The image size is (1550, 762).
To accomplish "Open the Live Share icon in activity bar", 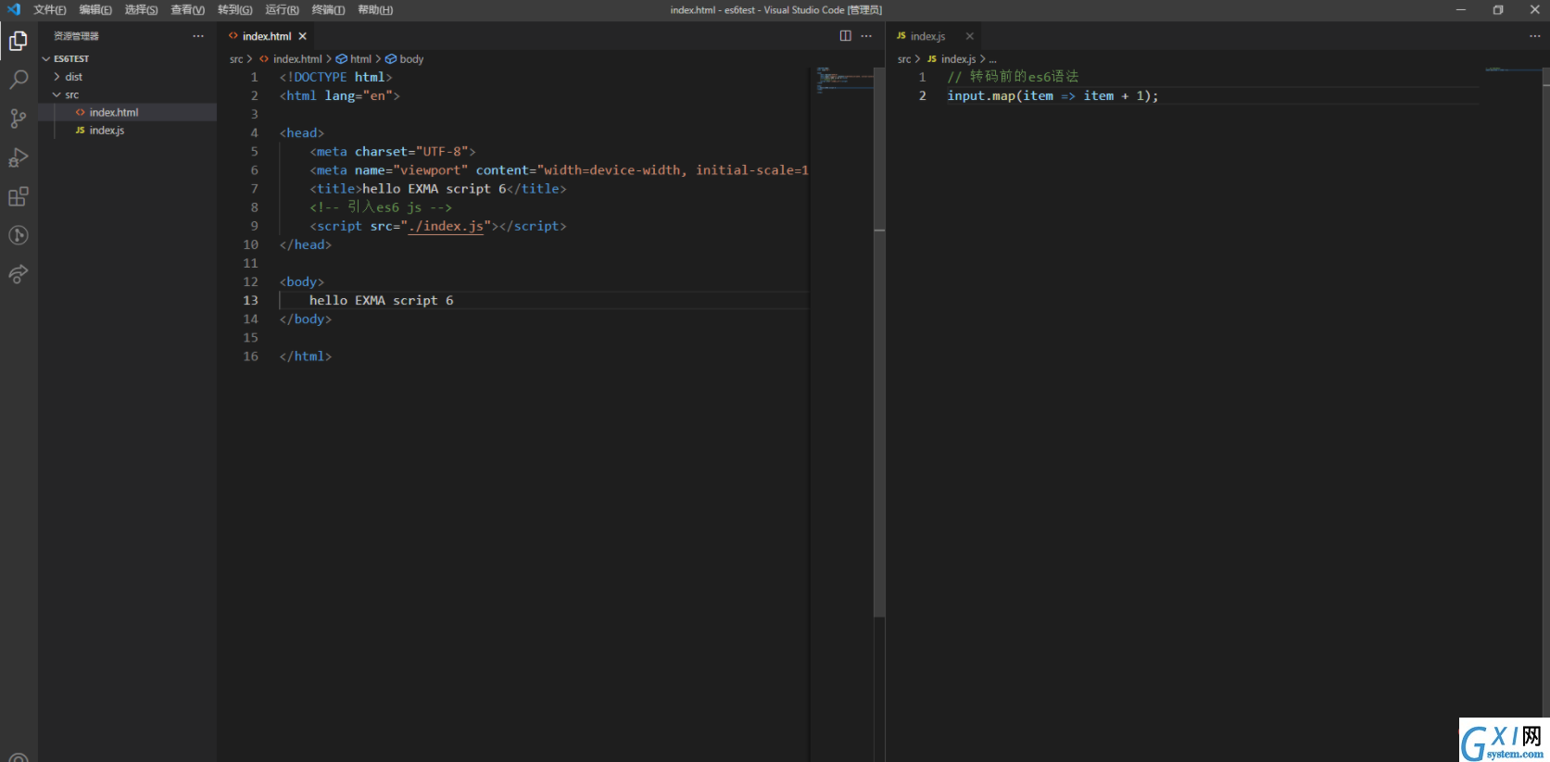I will [x=19, y=274].
